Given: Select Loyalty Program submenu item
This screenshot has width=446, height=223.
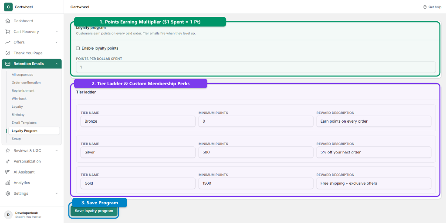Looking at the screenshot, I should coord(34,131).
